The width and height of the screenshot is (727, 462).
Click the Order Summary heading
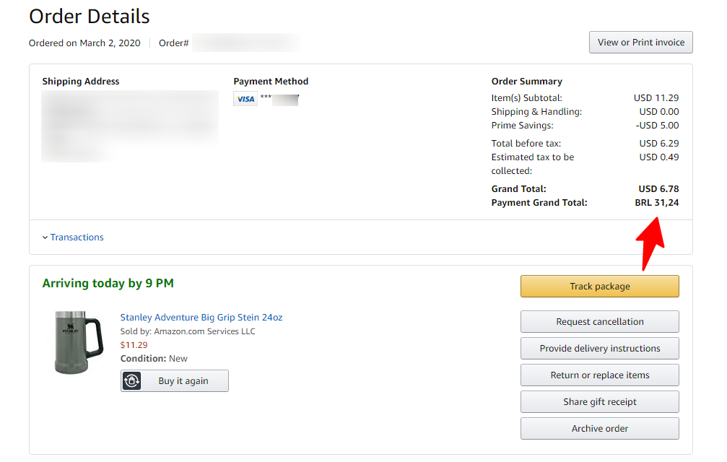(527, 82)
